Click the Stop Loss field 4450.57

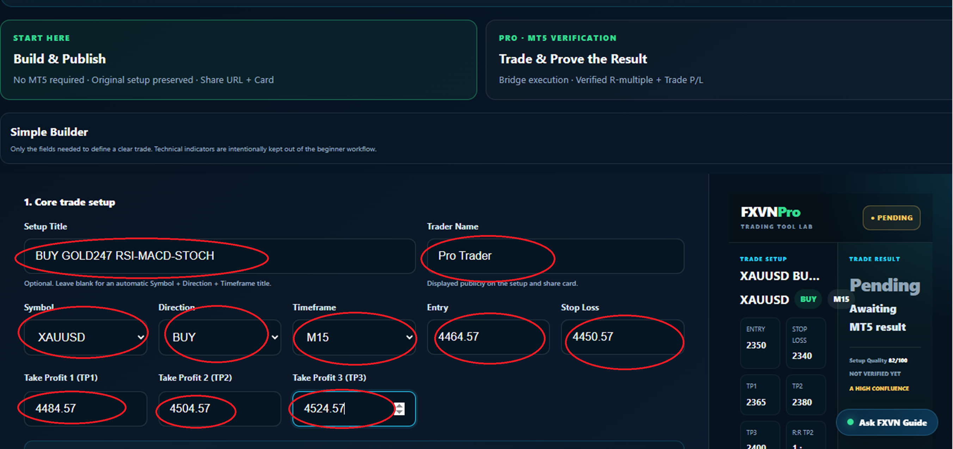click(x=623, y=337)
